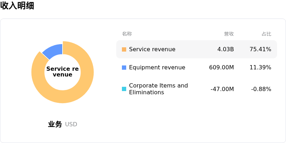Image resolution: width=286 pixels, height=143 pixels.
Task: Click the blue donut chart segment
Action: pyautogui.click(x=54, y=51)
